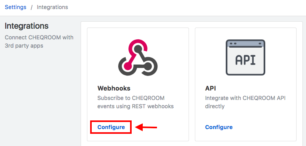Select the API card title

point(211,88)
